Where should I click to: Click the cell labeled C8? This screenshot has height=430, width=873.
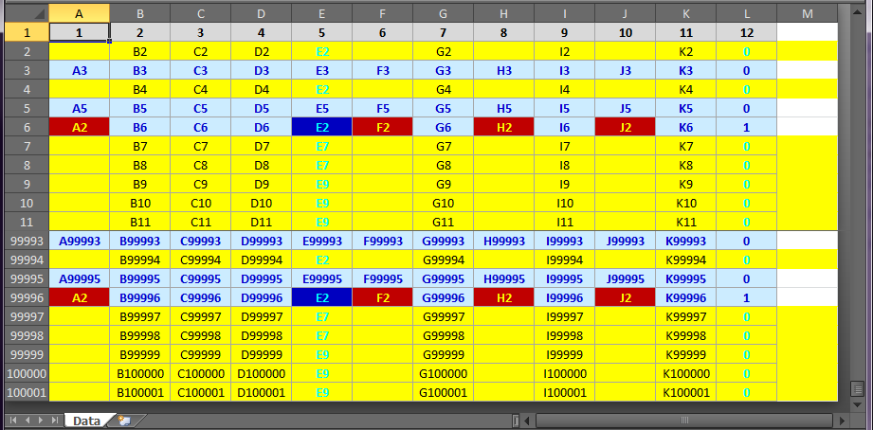click(x=200, y=165)
